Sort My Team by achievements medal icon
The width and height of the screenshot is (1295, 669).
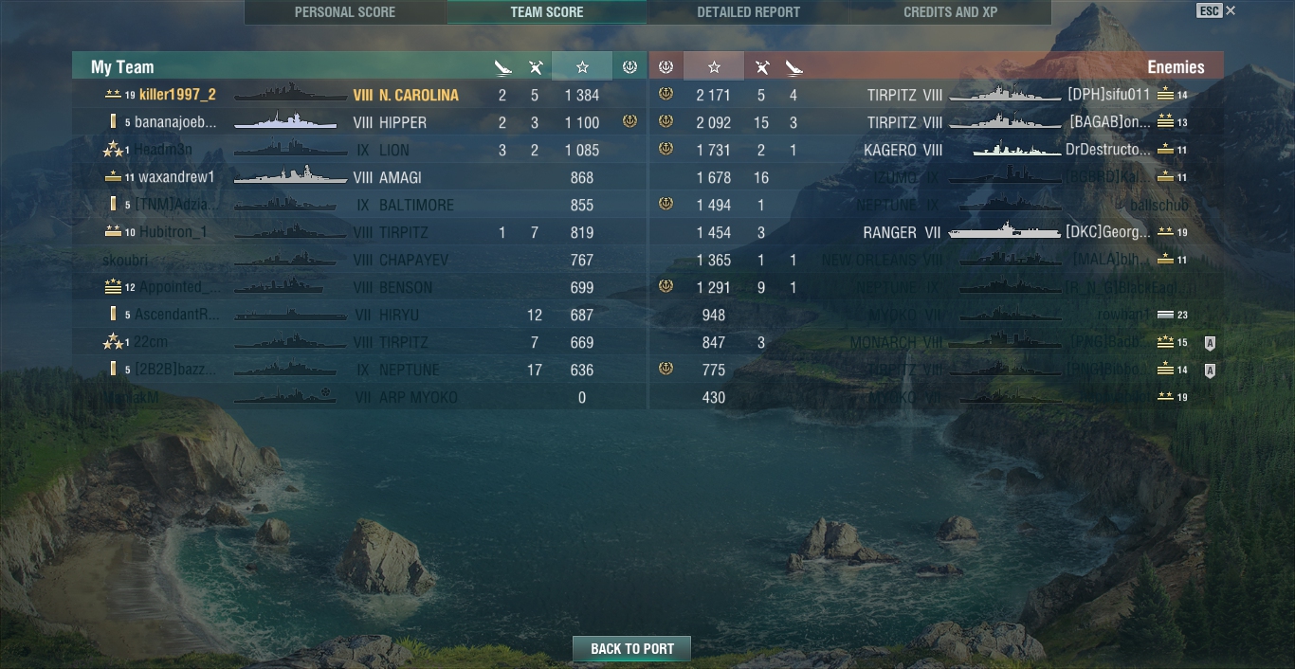(x=629, y=67)
